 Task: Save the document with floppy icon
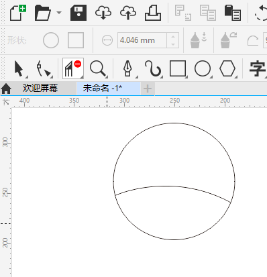(x=78, y=13)
